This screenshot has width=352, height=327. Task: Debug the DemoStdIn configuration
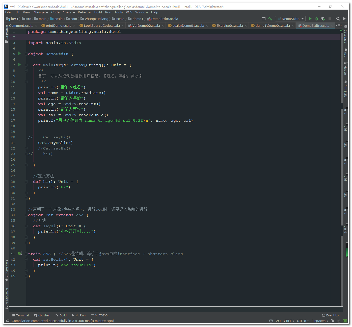[x=317, y=19]
